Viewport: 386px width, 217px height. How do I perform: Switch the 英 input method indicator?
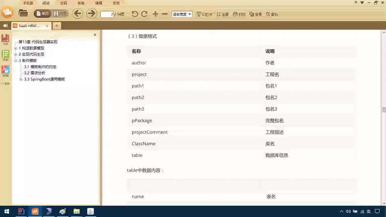369,212
